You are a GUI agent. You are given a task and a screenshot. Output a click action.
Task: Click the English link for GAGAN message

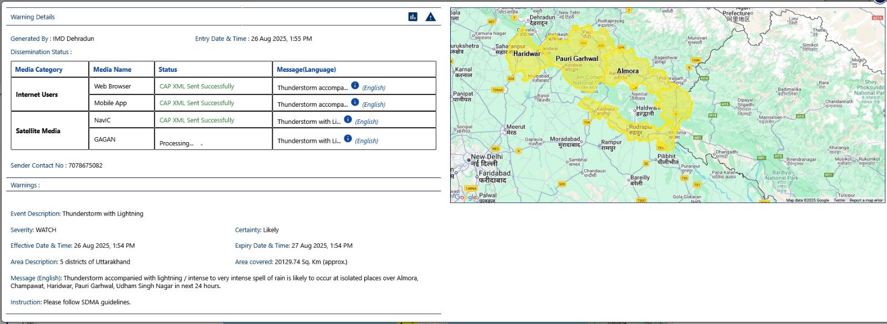point(366,141)
